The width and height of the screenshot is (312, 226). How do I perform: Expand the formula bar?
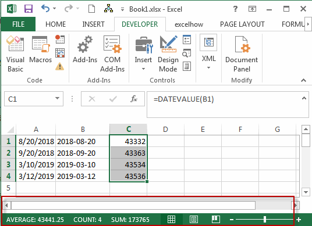(304, 98)
